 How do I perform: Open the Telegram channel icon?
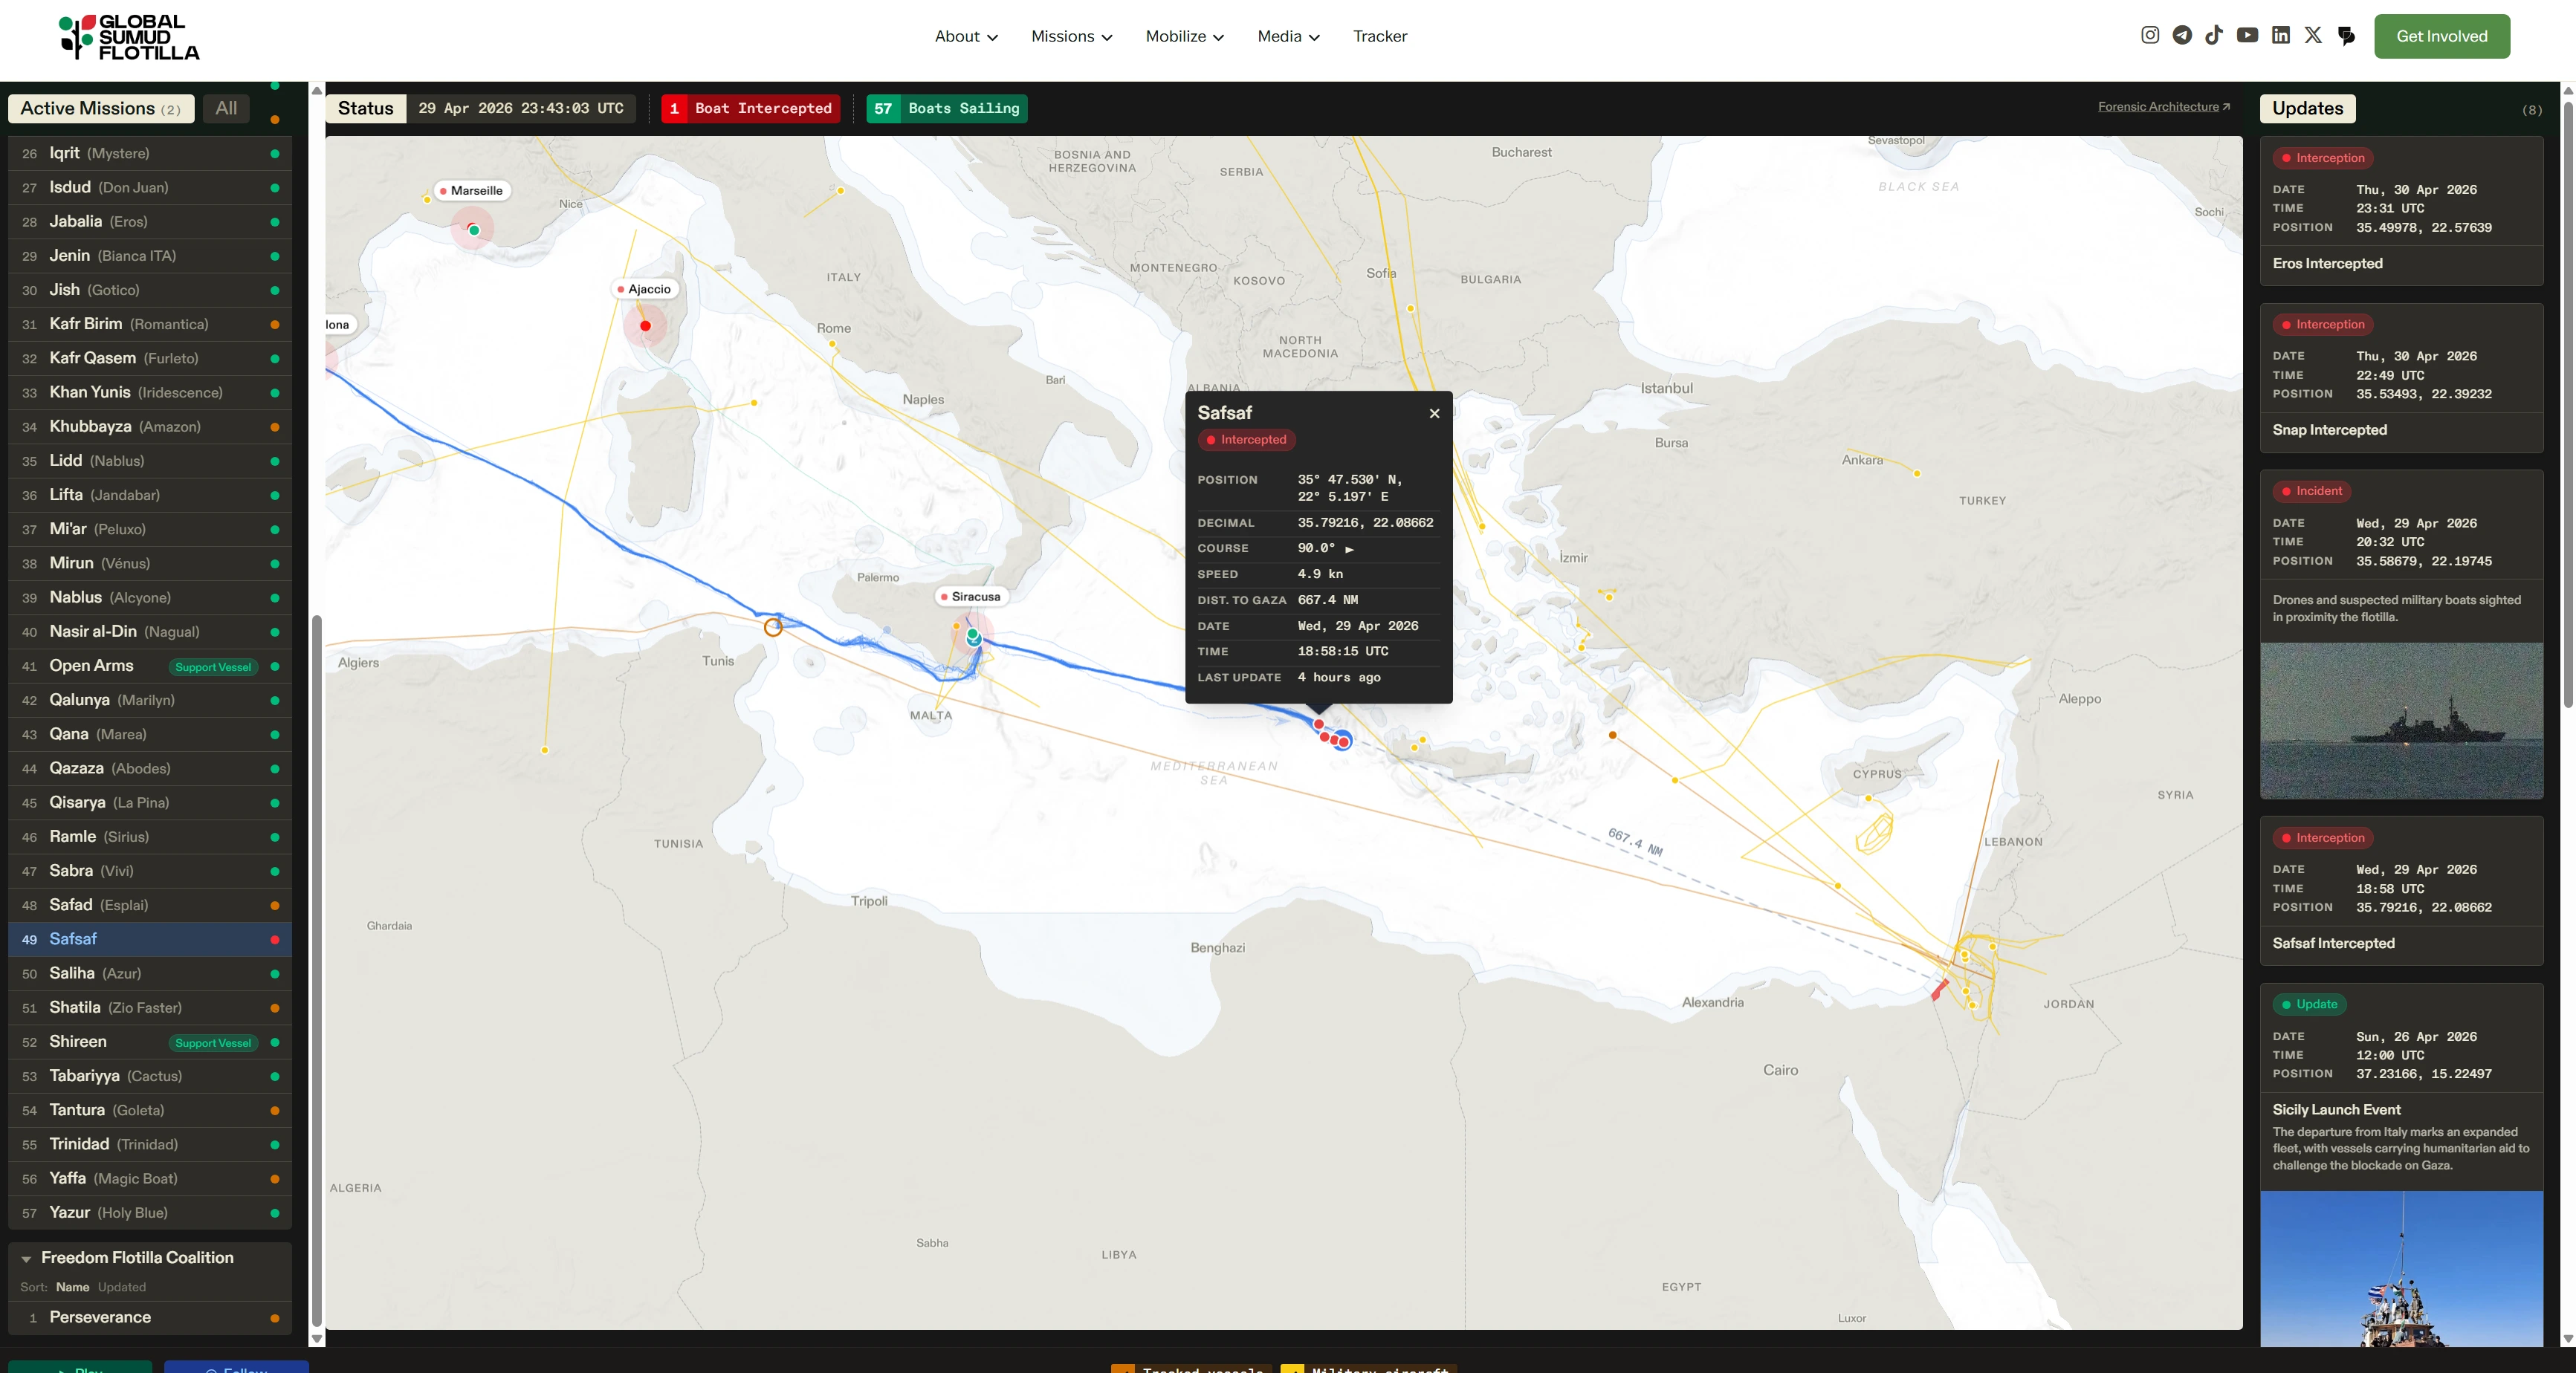point(2182,36)
